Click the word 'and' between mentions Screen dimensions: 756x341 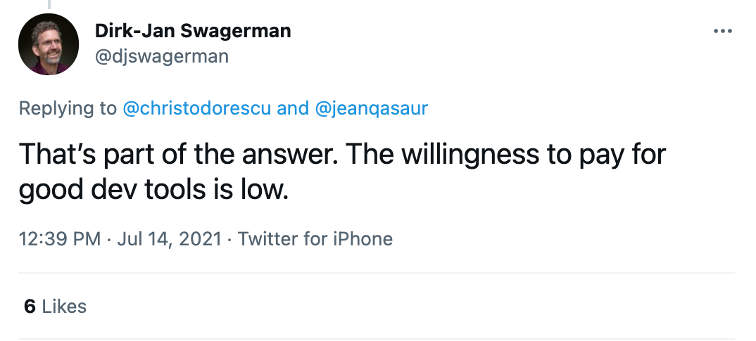click(x=293, y=108)
